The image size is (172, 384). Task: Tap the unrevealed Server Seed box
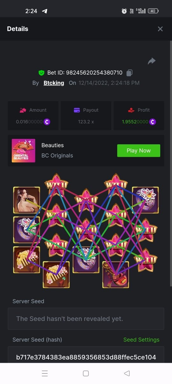(86, 319)
